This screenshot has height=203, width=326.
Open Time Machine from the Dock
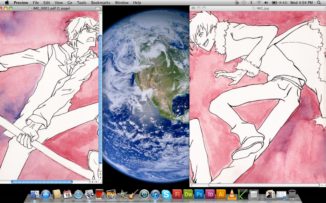pyautogui.click(x=144, y=194)
